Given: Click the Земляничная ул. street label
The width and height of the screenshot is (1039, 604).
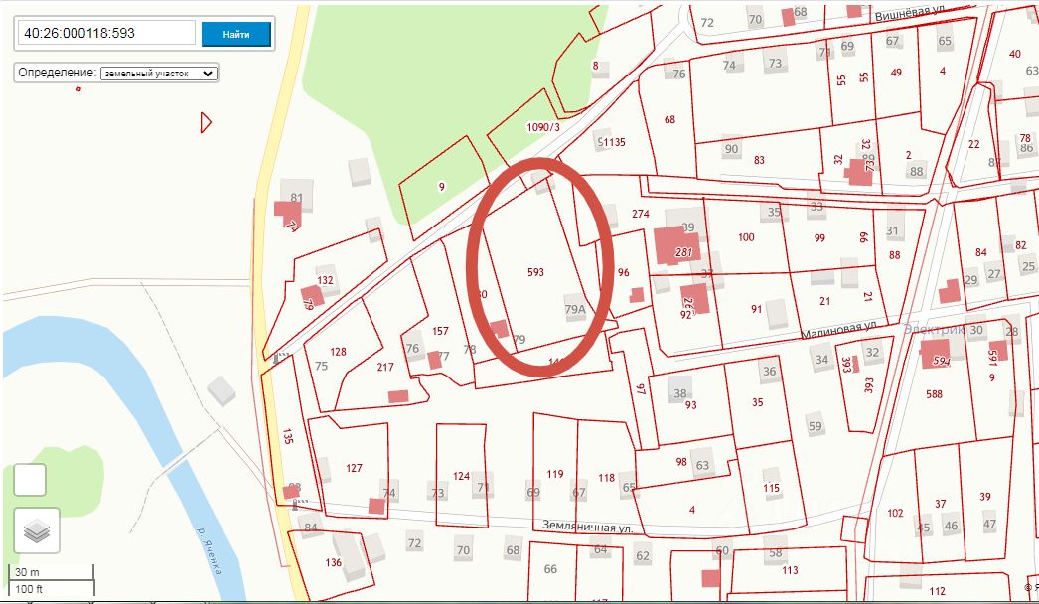Looking at the screenshot, I should (x=588, y=527).
